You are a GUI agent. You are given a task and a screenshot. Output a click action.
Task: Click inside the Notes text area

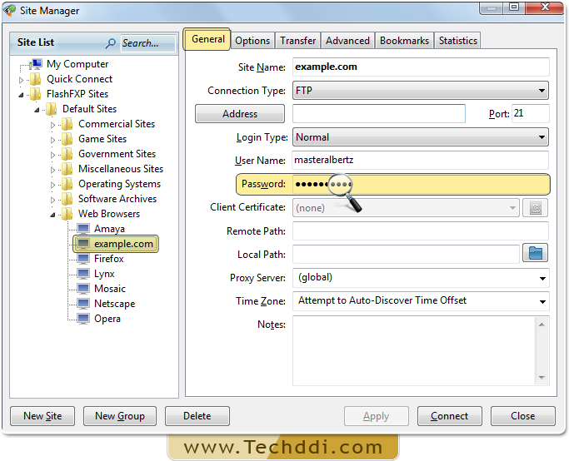[414, 350]
